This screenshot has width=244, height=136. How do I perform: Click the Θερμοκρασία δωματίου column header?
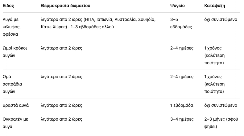pos(65,6)
